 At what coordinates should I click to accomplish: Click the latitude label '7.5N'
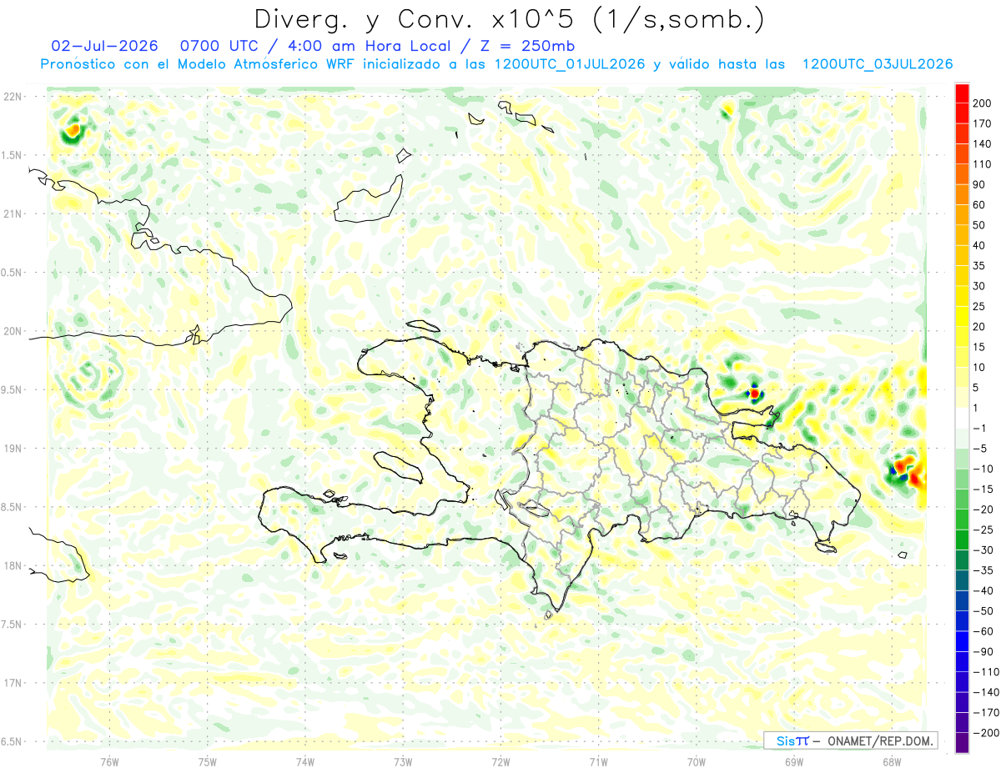(13, 625)
